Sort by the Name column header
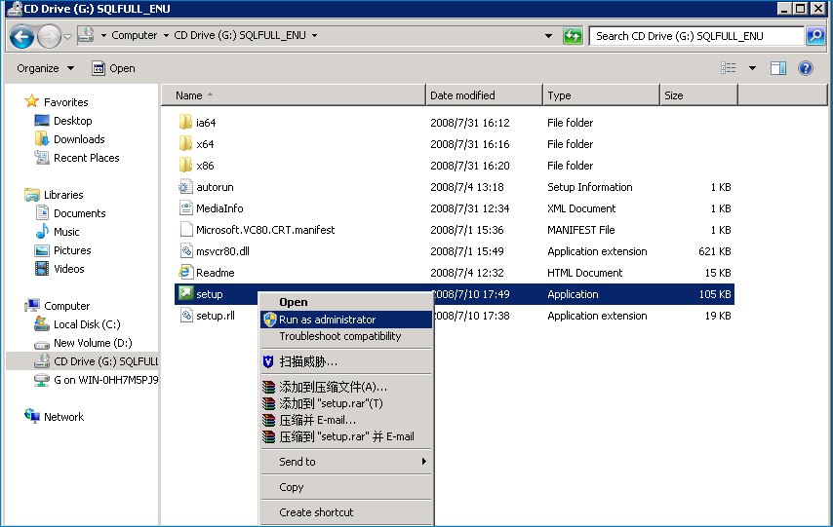This screenshot has height=527, width=833. 294,95
